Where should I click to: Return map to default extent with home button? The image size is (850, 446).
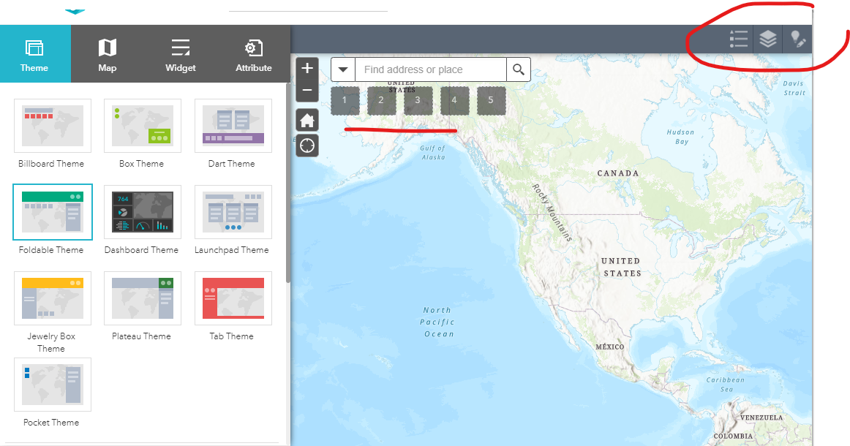click(306, 119)
